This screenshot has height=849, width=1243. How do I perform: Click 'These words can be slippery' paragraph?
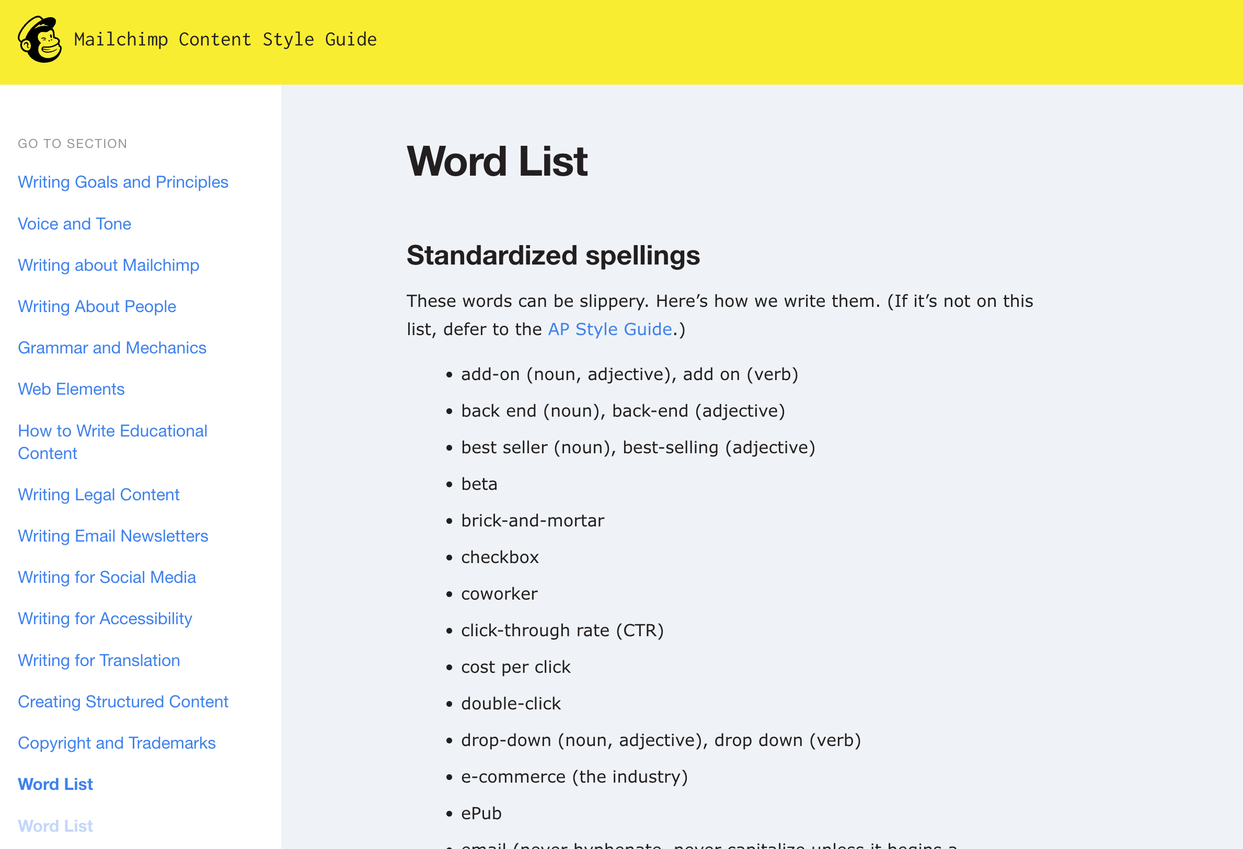(x=720, y=315)
